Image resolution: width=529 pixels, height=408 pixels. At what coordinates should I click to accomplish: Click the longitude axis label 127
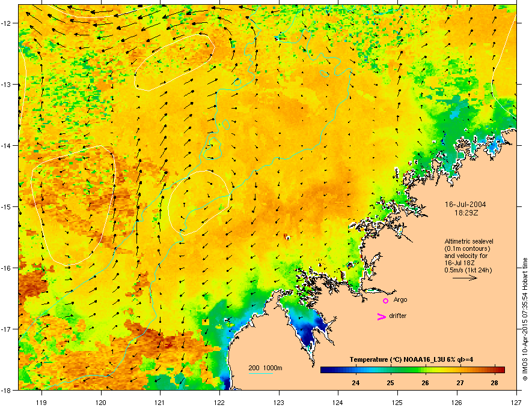(x=516, y=402)
